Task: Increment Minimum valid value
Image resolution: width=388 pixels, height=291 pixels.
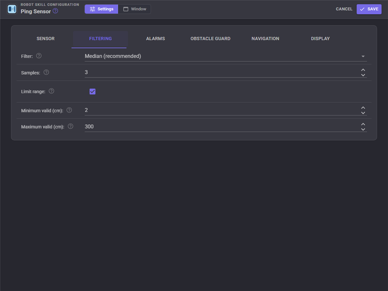Action: (363, 108)
